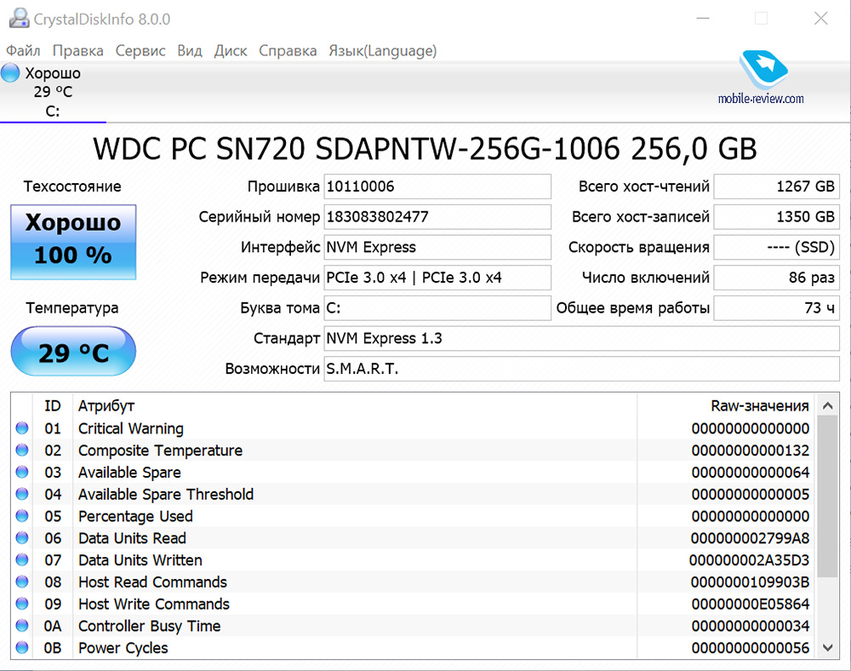Click the Буква тома field showing C:
The image size is (851, 671).
[x=437, y=307]
